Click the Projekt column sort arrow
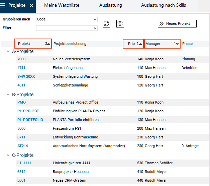The image size is (210, 186). (49, 44)
